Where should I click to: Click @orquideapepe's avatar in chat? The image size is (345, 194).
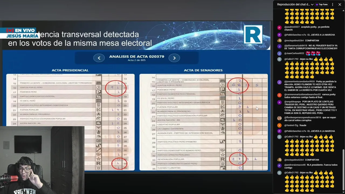[x=280, y=102]
